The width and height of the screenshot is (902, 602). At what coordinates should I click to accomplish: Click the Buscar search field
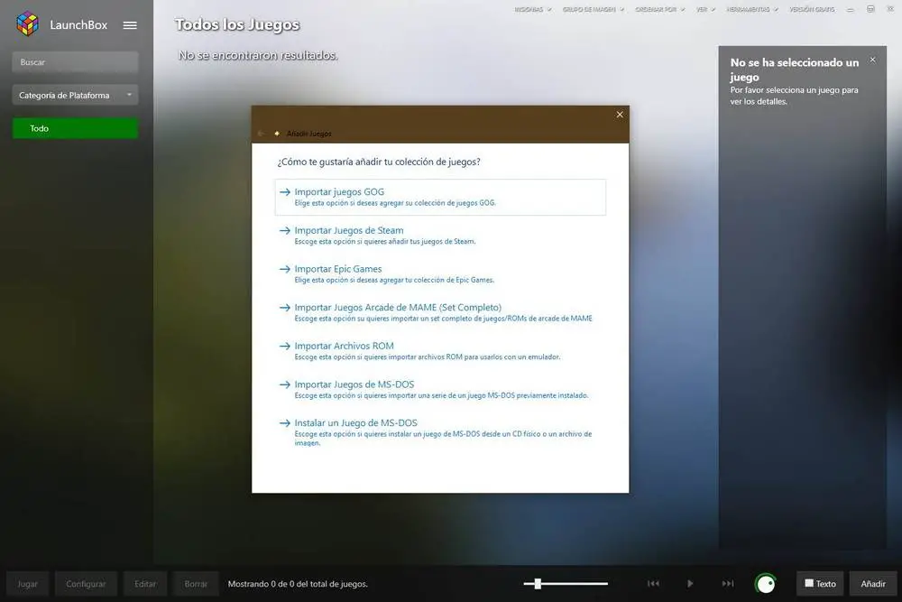click(x=75, y=62)
